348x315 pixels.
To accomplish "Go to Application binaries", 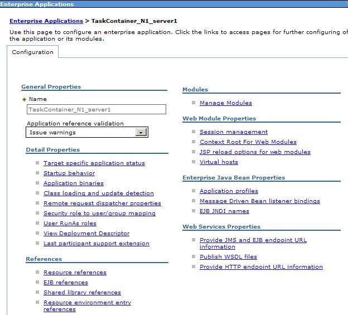I will pyautogui.click(x=74, y=183).
